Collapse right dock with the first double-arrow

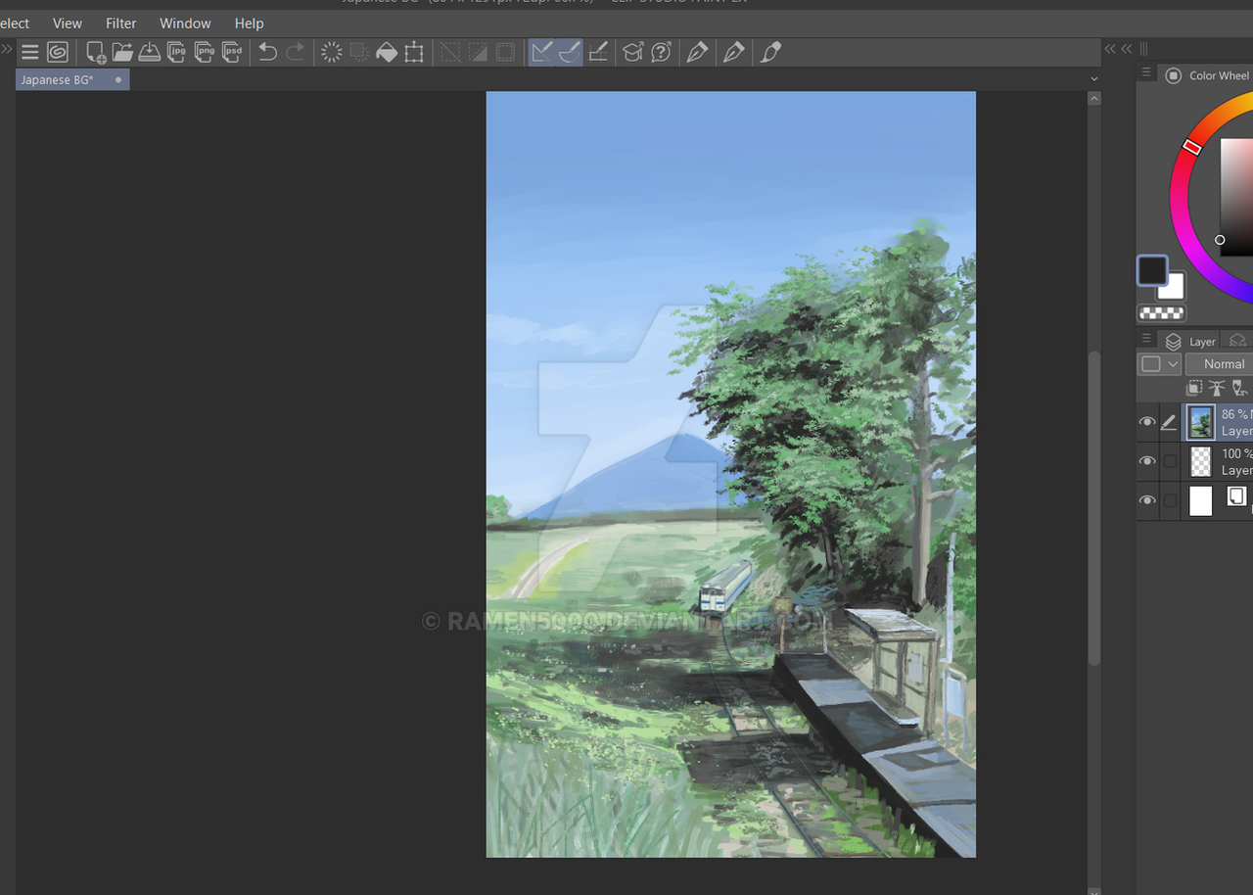(x=1110, y=49)
